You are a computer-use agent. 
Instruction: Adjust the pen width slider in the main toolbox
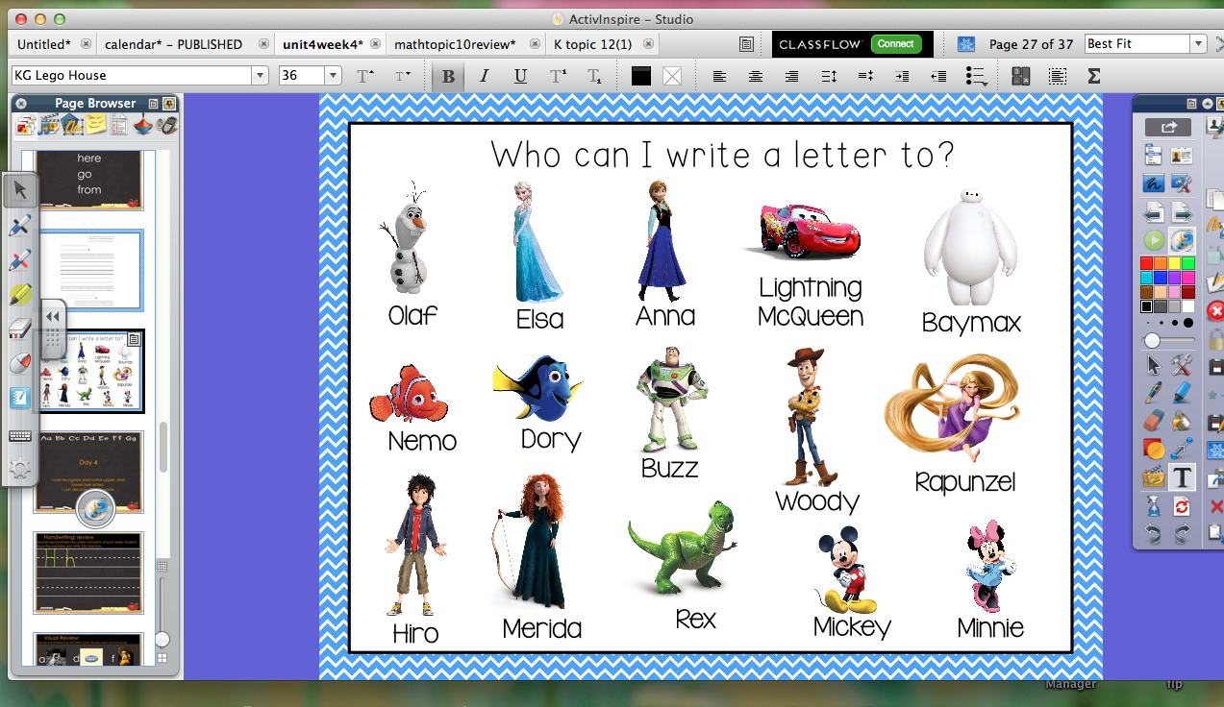click(1167, 341)
